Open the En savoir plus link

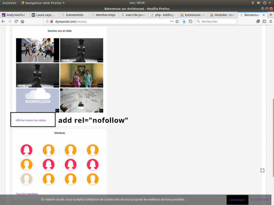tap(260, 199)
